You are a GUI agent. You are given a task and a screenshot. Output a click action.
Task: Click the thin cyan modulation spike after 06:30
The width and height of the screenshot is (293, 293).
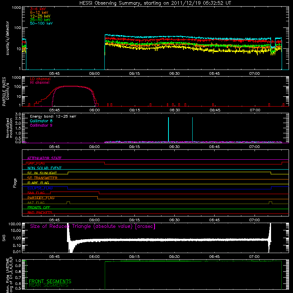click(193, 130)
